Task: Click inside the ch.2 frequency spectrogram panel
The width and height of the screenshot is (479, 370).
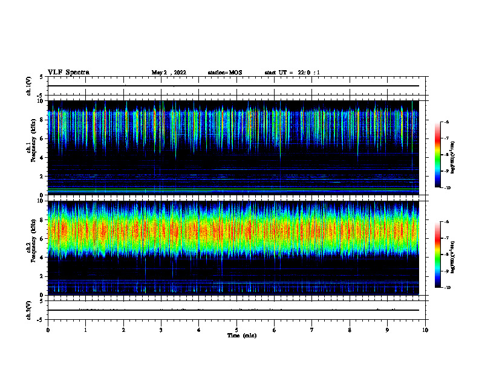Action: [x=236, y=248]
